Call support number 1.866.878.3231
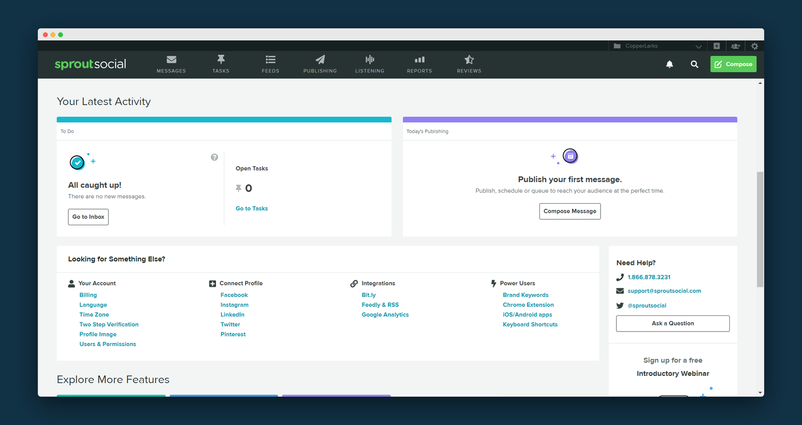This screenshot has width=802, height=425. click(649, 277)
